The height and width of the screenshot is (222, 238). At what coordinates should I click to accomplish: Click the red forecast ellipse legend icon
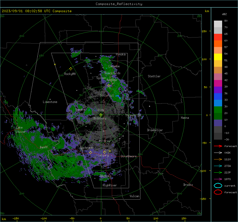coord(218,192)
